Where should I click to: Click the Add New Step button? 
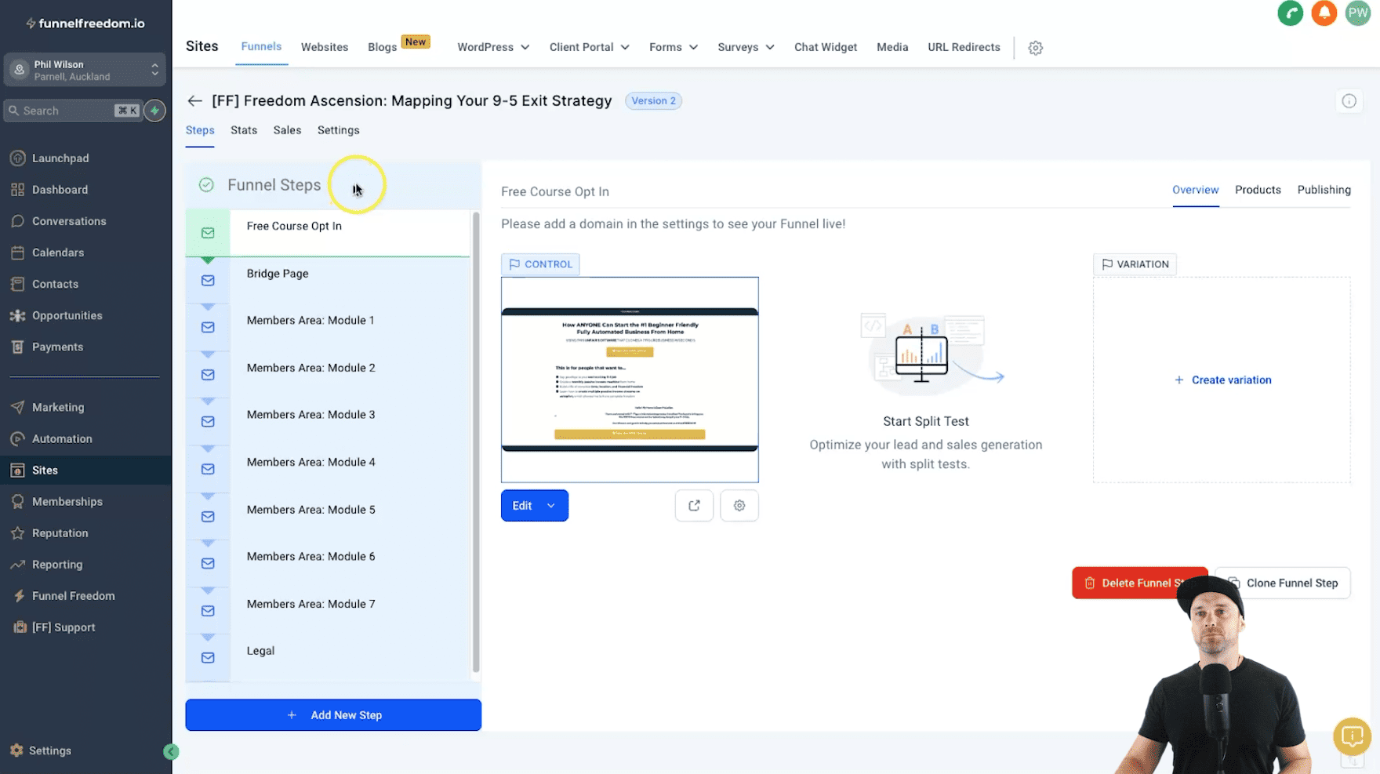pos(332,714)
